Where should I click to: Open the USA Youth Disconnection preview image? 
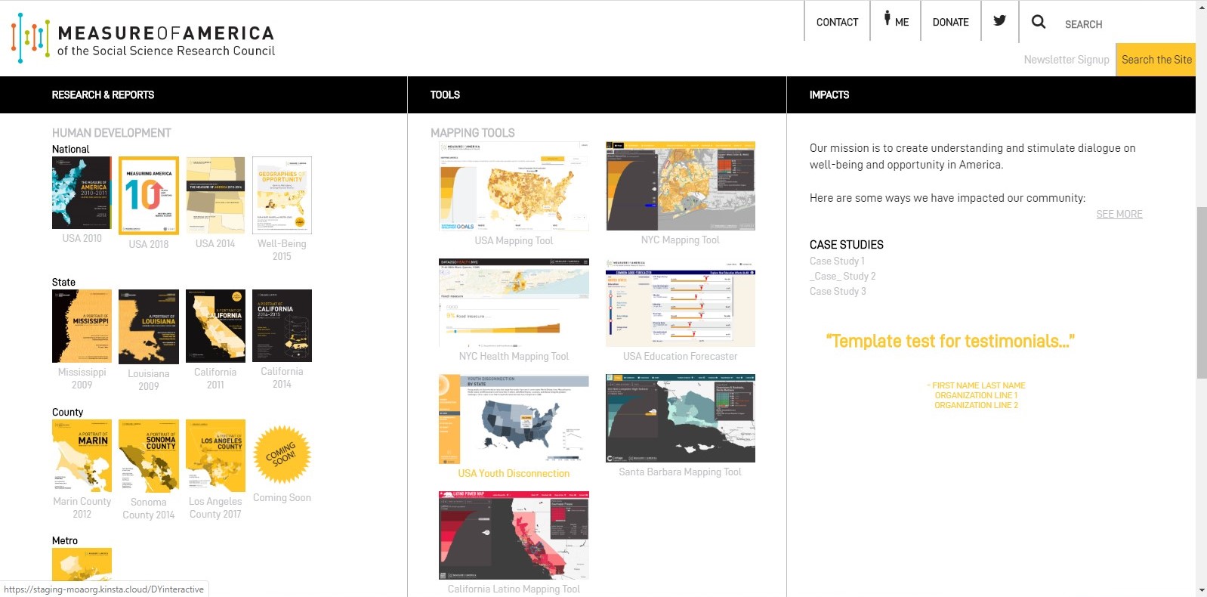[x=514, y=419]
